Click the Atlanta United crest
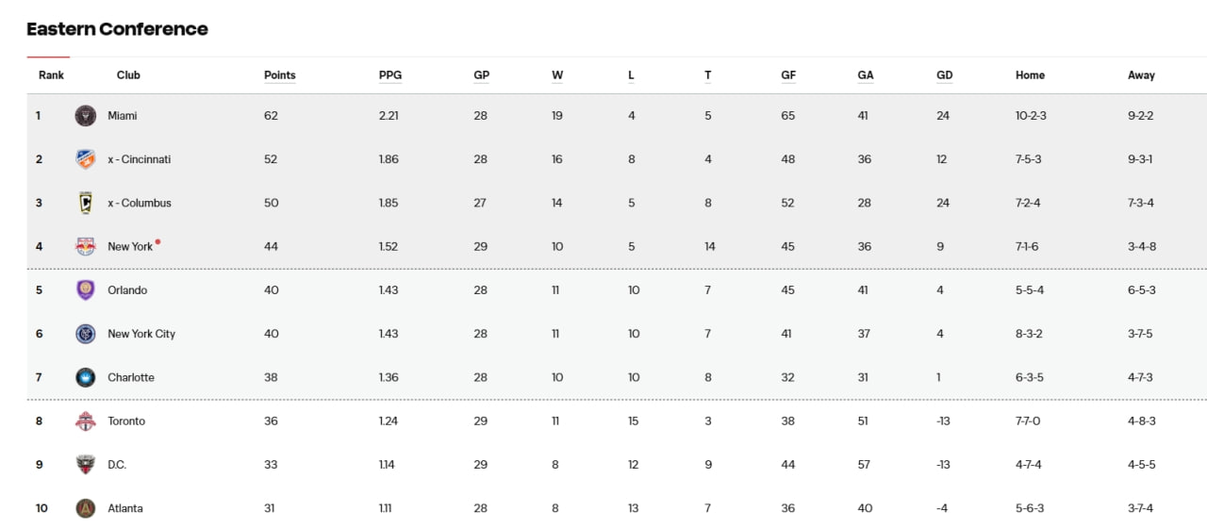The image size is (1207, 528). [x=86, y=508]
